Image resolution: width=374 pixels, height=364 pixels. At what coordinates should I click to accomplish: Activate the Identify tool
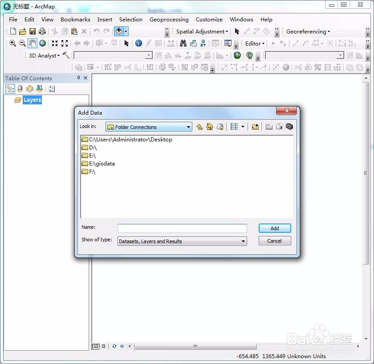coord(138,43)
